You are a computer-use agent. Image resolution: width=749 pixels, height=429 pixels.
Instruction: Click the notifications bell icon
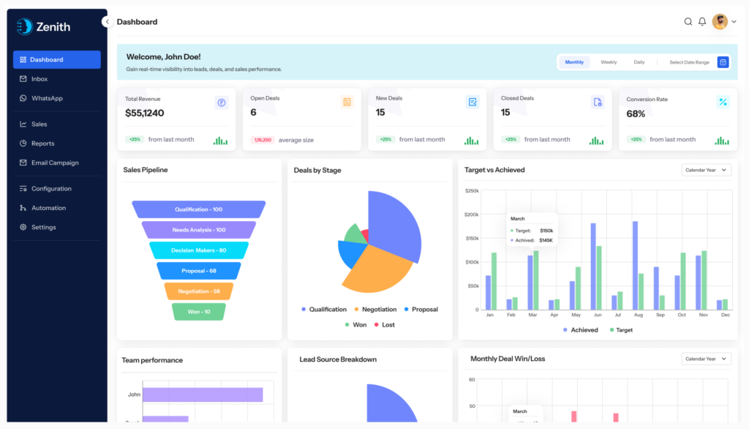click(x=702, y=21)
